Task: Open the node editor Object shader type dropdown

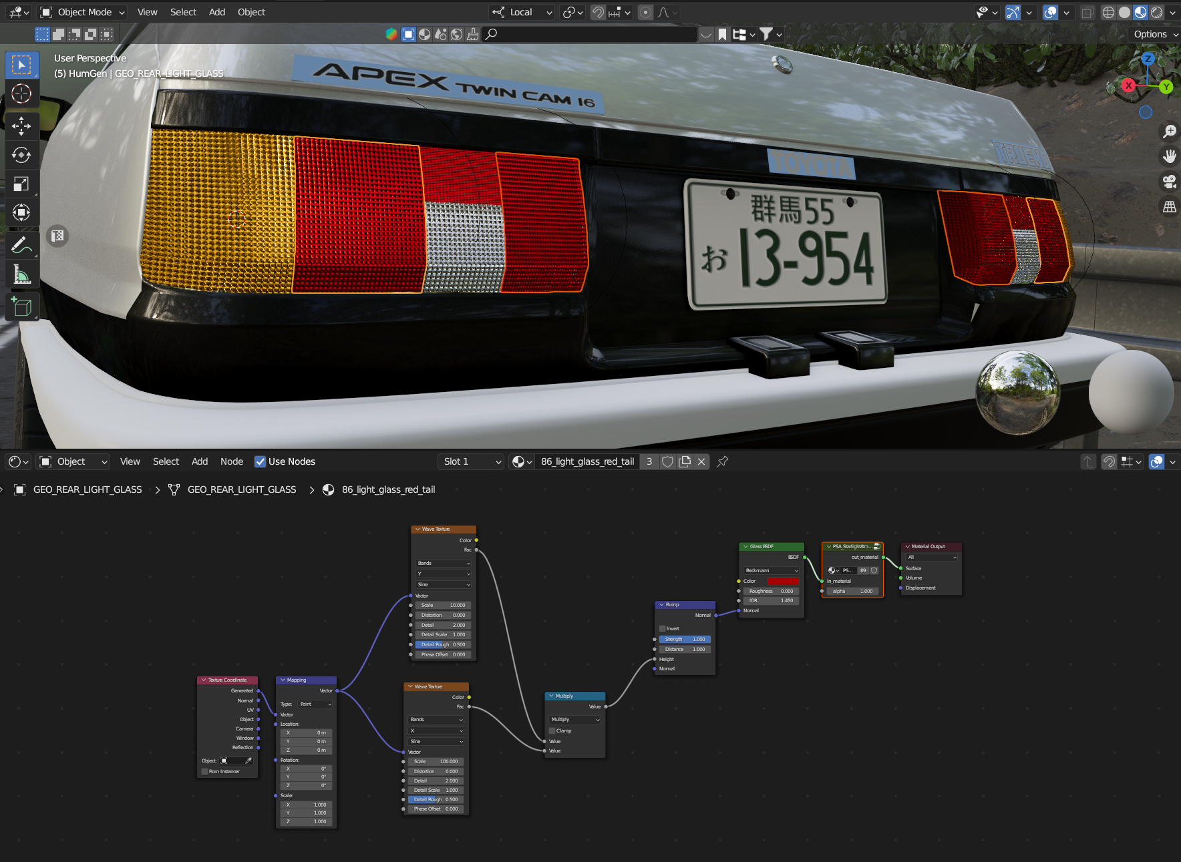Action: [73, 461]
